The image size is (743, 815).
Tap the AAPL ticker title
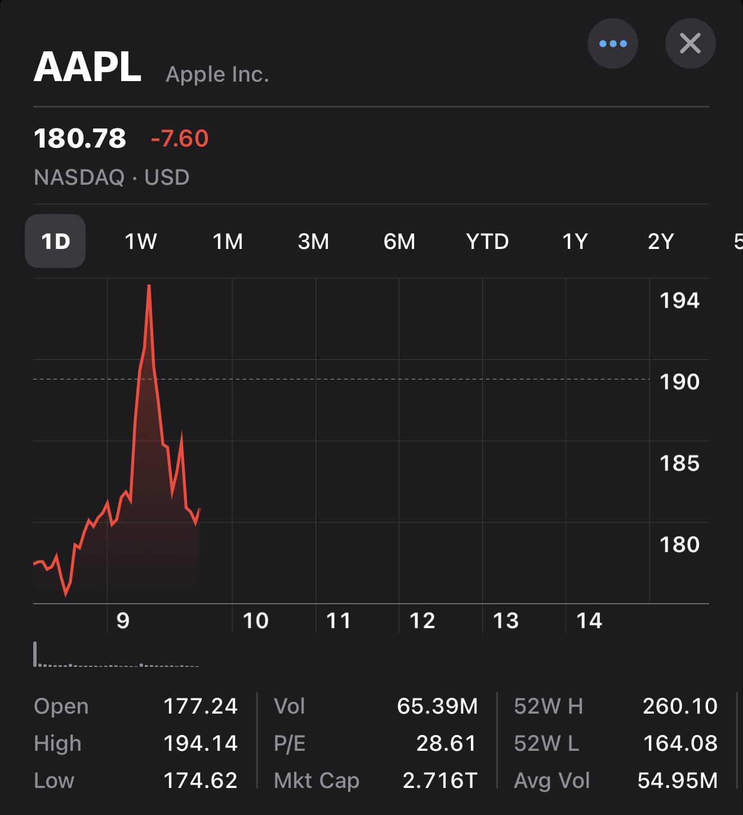click(x=88, y=68)
